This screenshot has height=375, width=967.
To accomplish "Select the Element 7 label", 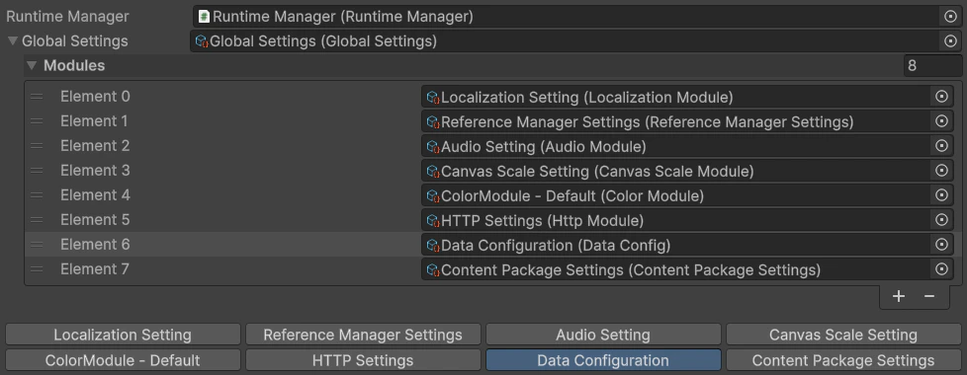I will 94,269.
